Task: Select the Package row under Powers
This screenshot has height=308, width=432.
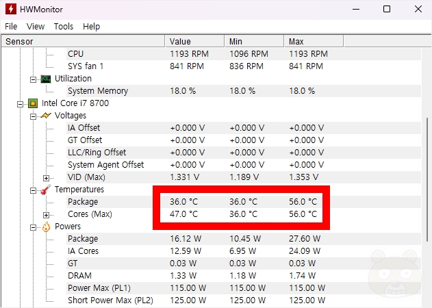Action: click(244, 239)
